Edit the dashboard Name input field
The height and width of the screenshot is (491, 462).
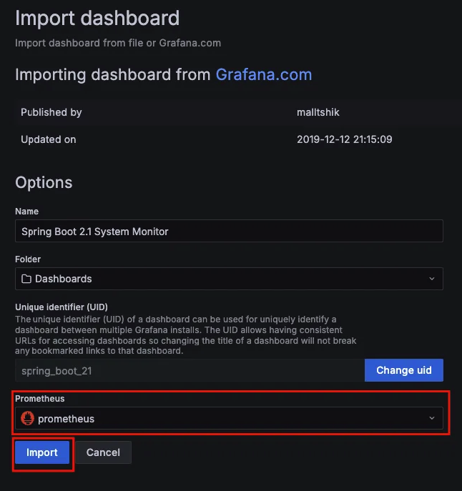(x=229, y=231)
